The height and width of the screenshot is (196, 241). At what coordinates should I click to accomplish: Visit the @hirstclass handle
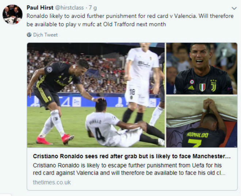click(69, 8)
